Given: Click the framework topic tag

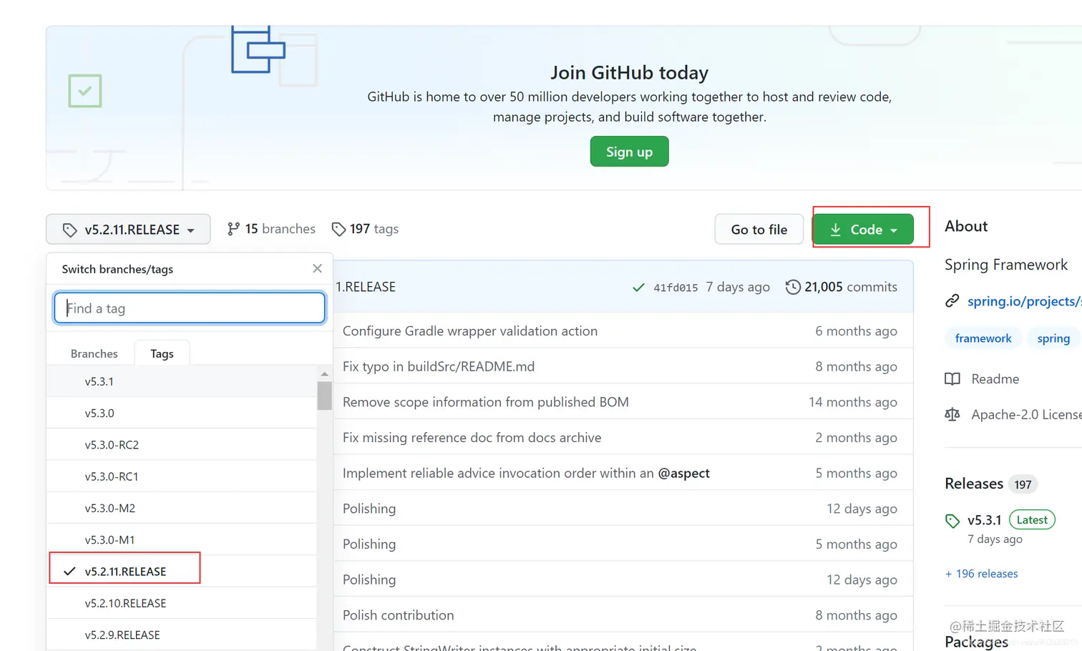Looking at the screenshot, I should pyautogui.click(x=983, y=338).
